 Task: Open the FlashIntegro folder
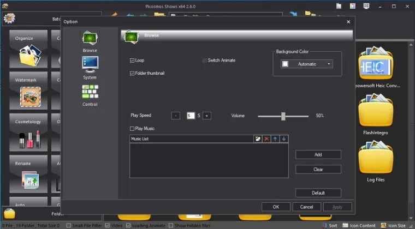[x=376, y=110]
